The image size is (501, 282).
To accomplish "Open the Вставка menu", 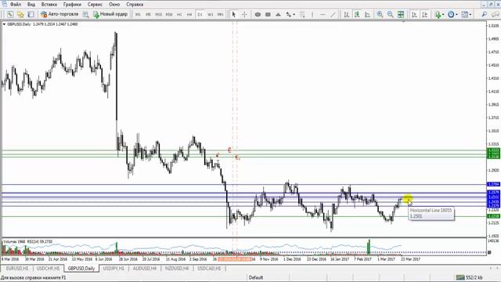I will coord(49,5).
